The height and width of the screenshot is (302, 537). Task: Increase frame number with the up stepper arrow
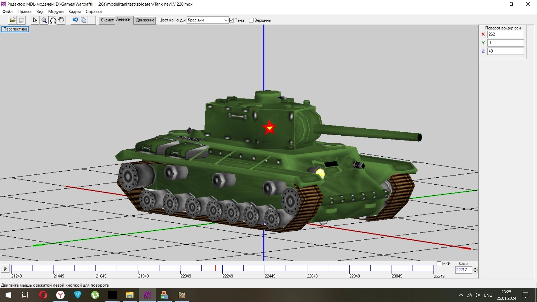click(475, 268)
